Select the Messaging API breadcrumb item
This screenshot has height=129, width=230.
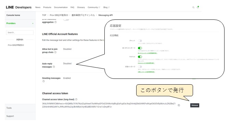(x=106, y=15)
